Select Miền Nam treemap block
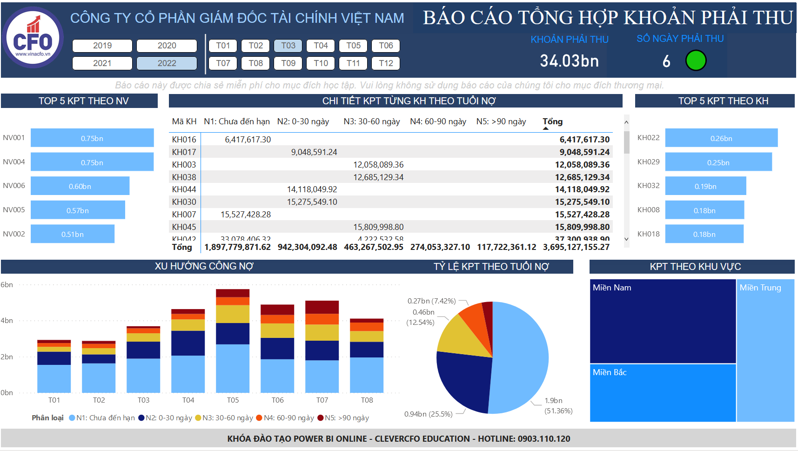 [663, 321]
